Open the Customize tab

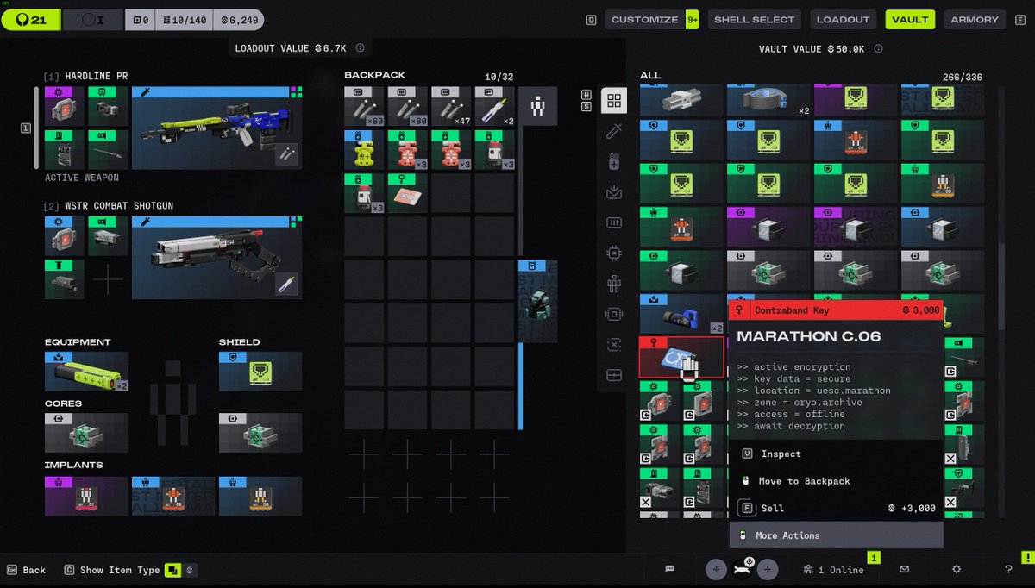pos(644,19)
